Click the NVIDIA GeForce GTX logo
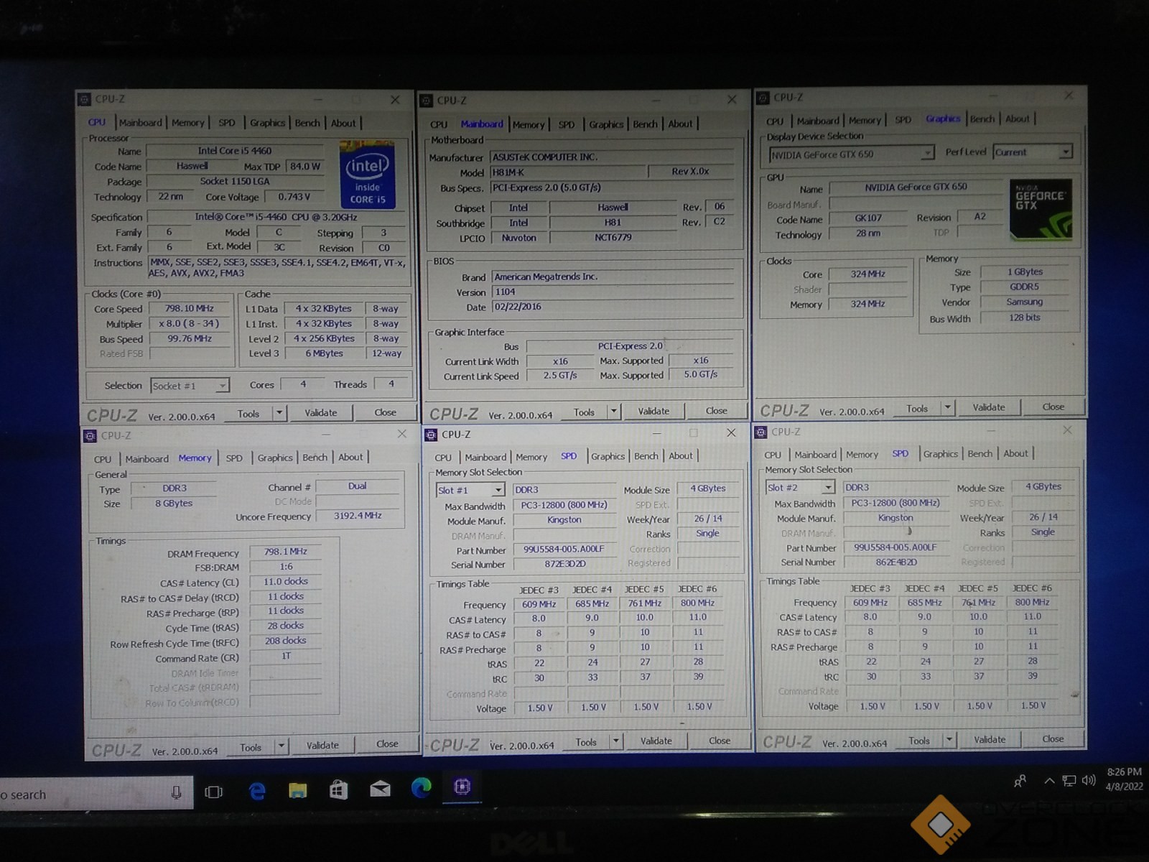This screenshot has height=862, width=1149. point(1041,209)
